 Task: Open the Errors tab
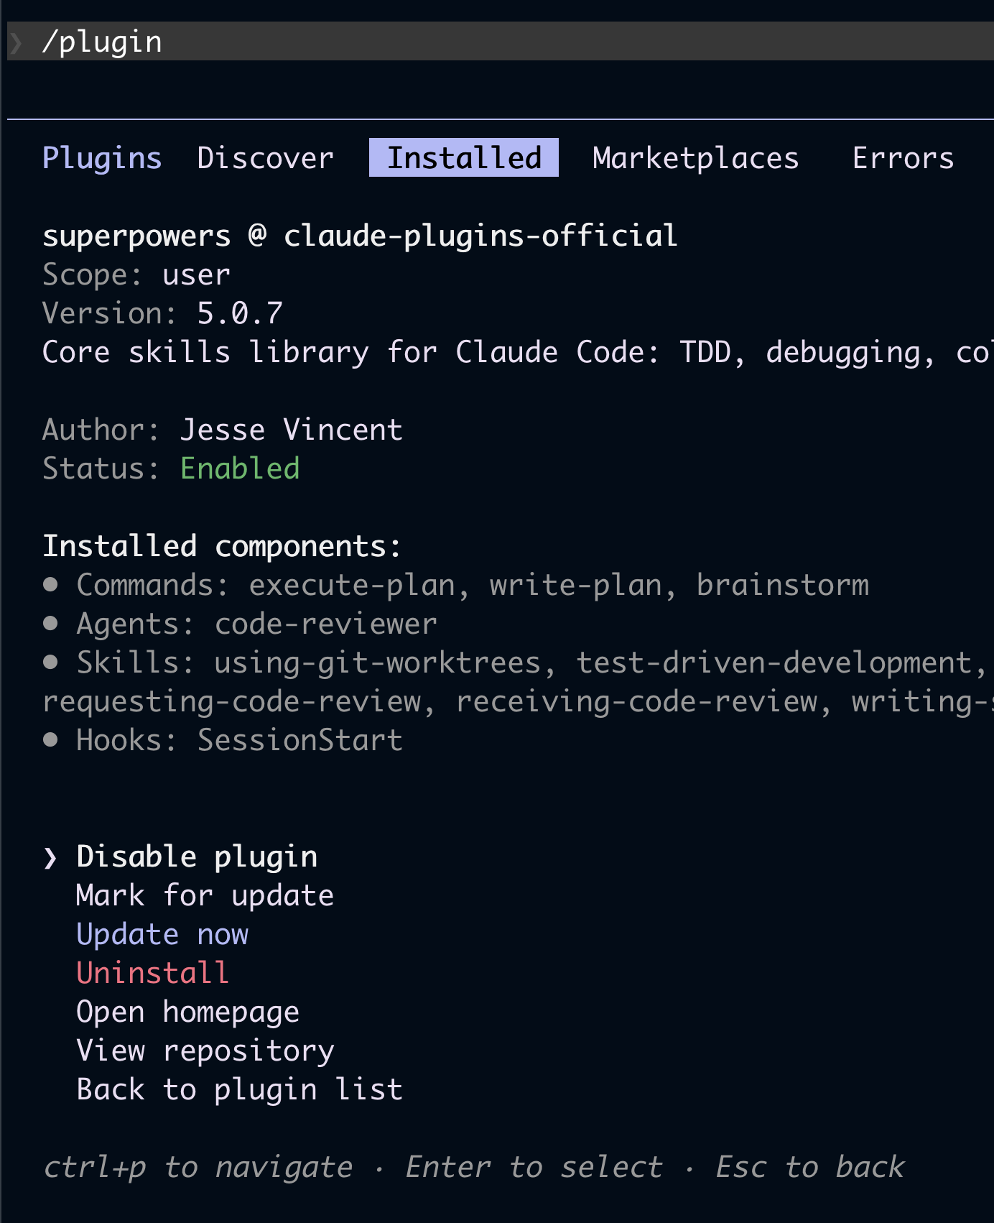(903, 158)
